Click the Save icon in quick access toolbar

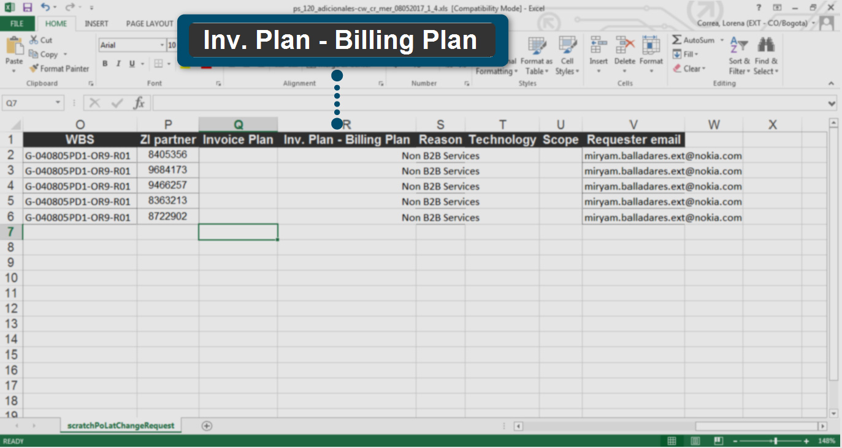pyautogui.click(x=27, y=7)
